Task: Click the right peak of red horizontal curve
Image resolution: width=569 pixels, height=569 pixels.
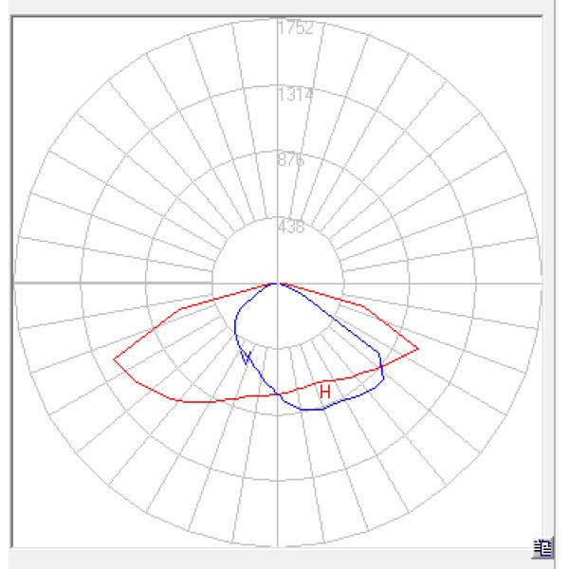Action: point(417,348)
